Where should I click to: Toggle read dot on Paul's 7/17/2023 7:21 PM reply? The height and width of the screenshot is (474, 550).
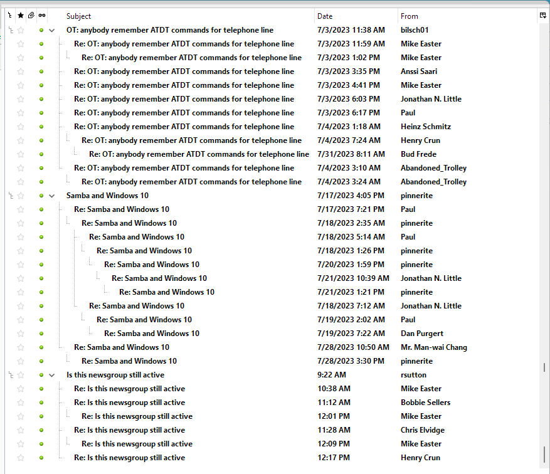tap(41, 209)
